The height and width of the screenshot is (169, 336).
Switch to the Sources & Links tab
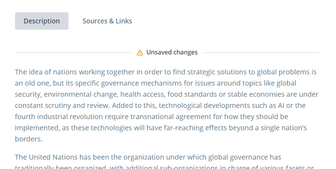pyautogui.click(x=107, y=21)
